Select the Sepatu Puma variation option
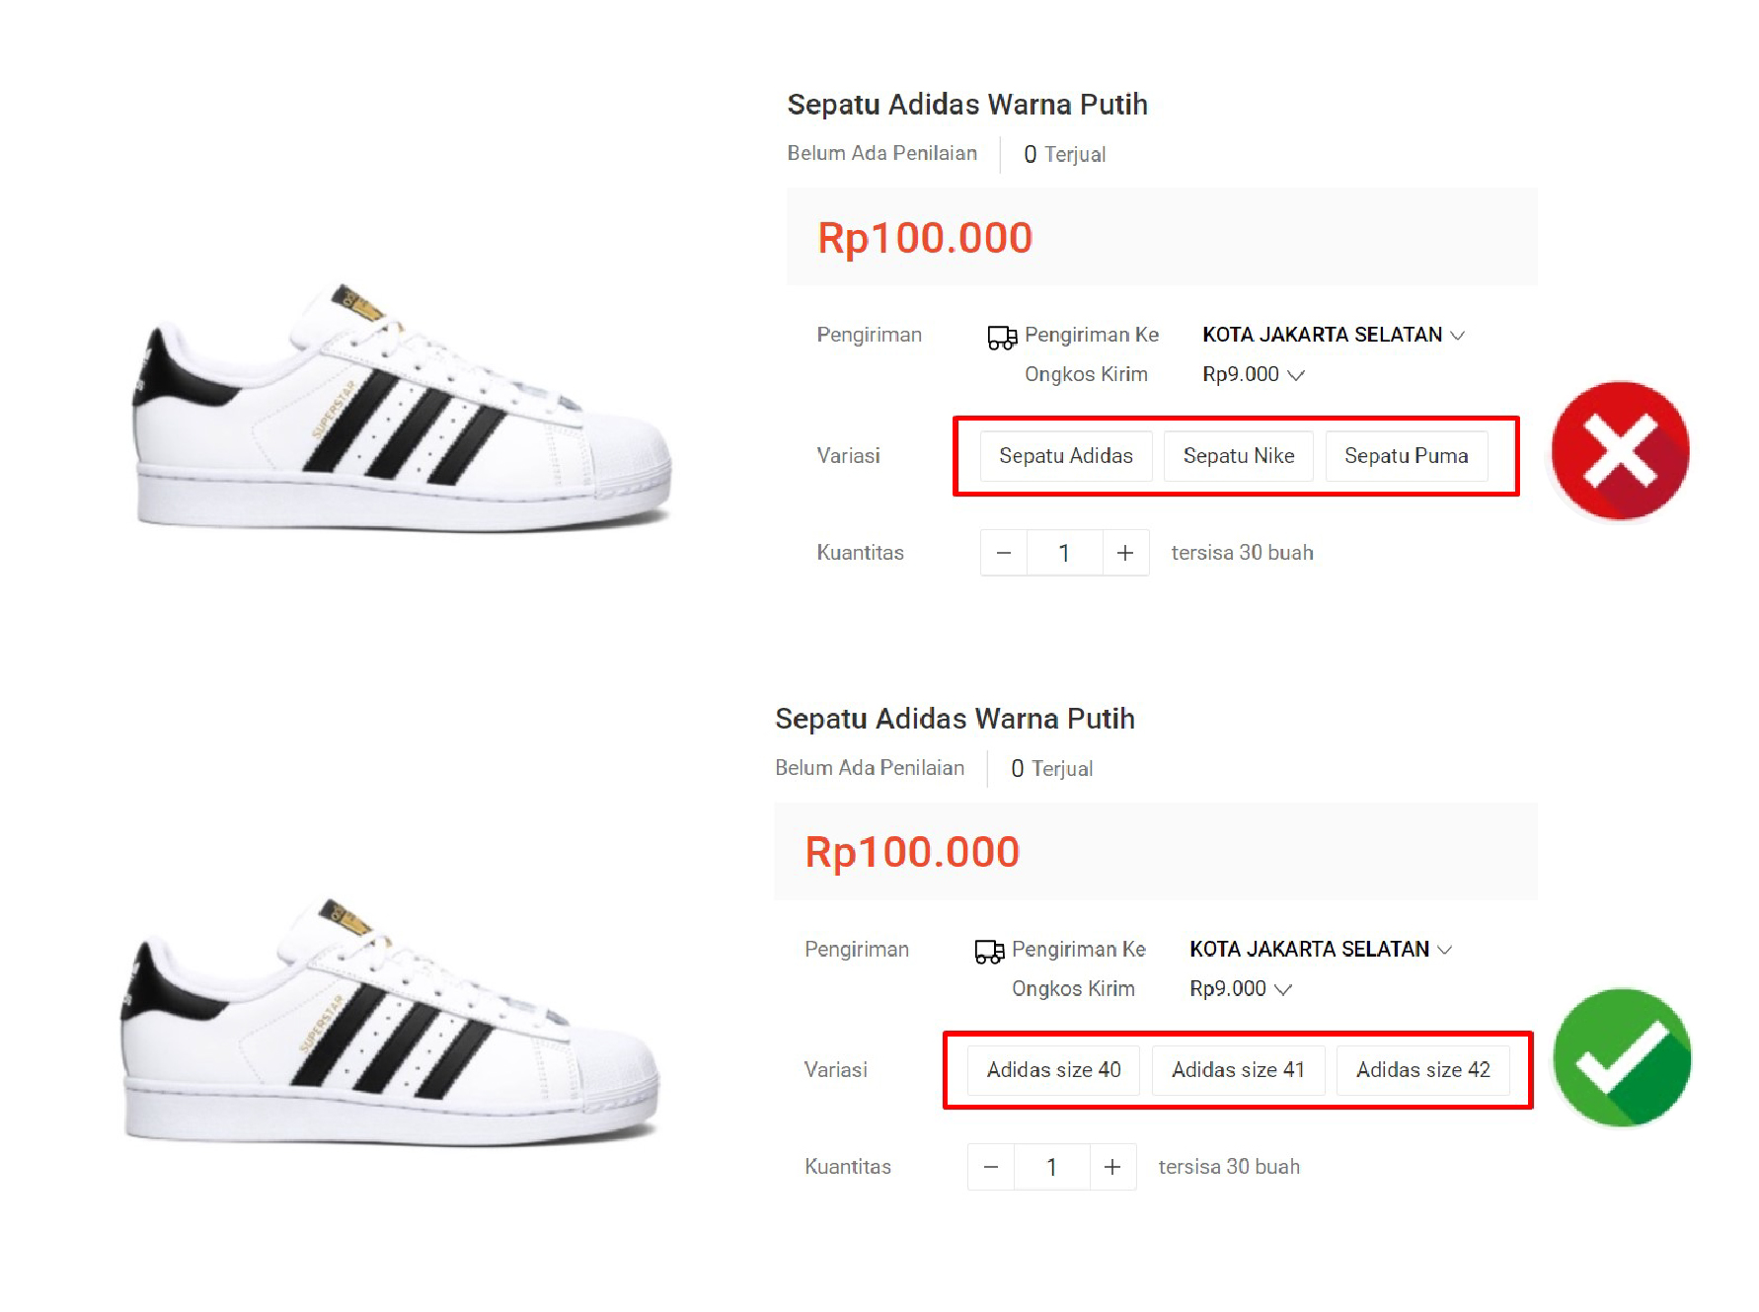 click(1407, 456)
